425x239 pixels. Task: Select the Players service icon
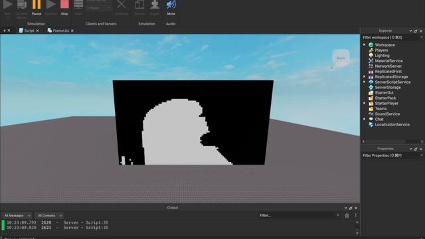click(x=371, y=50)
